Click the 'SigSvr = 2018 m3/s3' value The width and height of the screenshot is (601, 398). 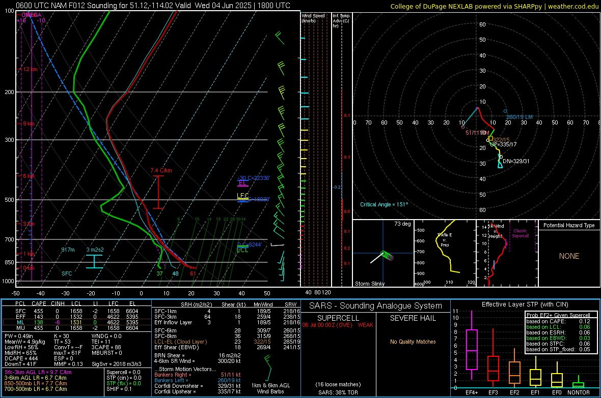117,364
